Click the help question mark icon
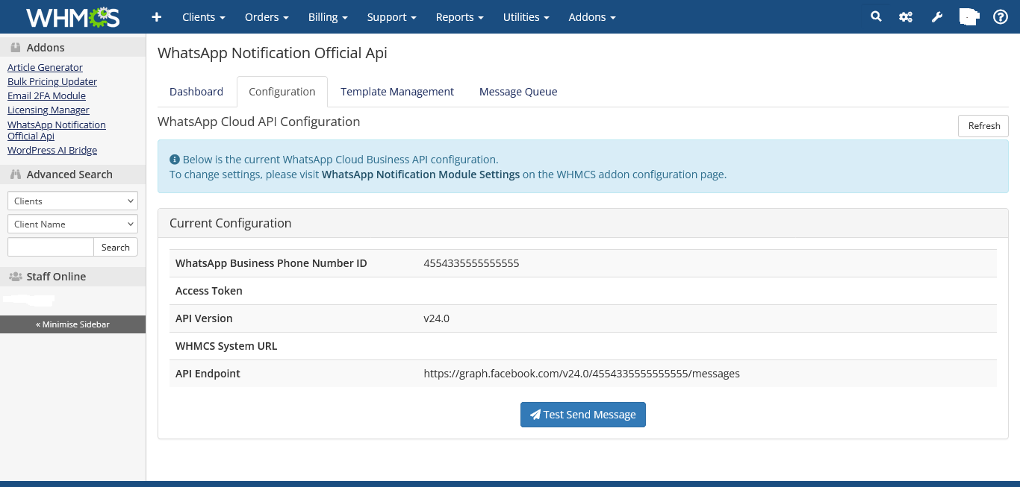1020x487 pixels. 1001,16
